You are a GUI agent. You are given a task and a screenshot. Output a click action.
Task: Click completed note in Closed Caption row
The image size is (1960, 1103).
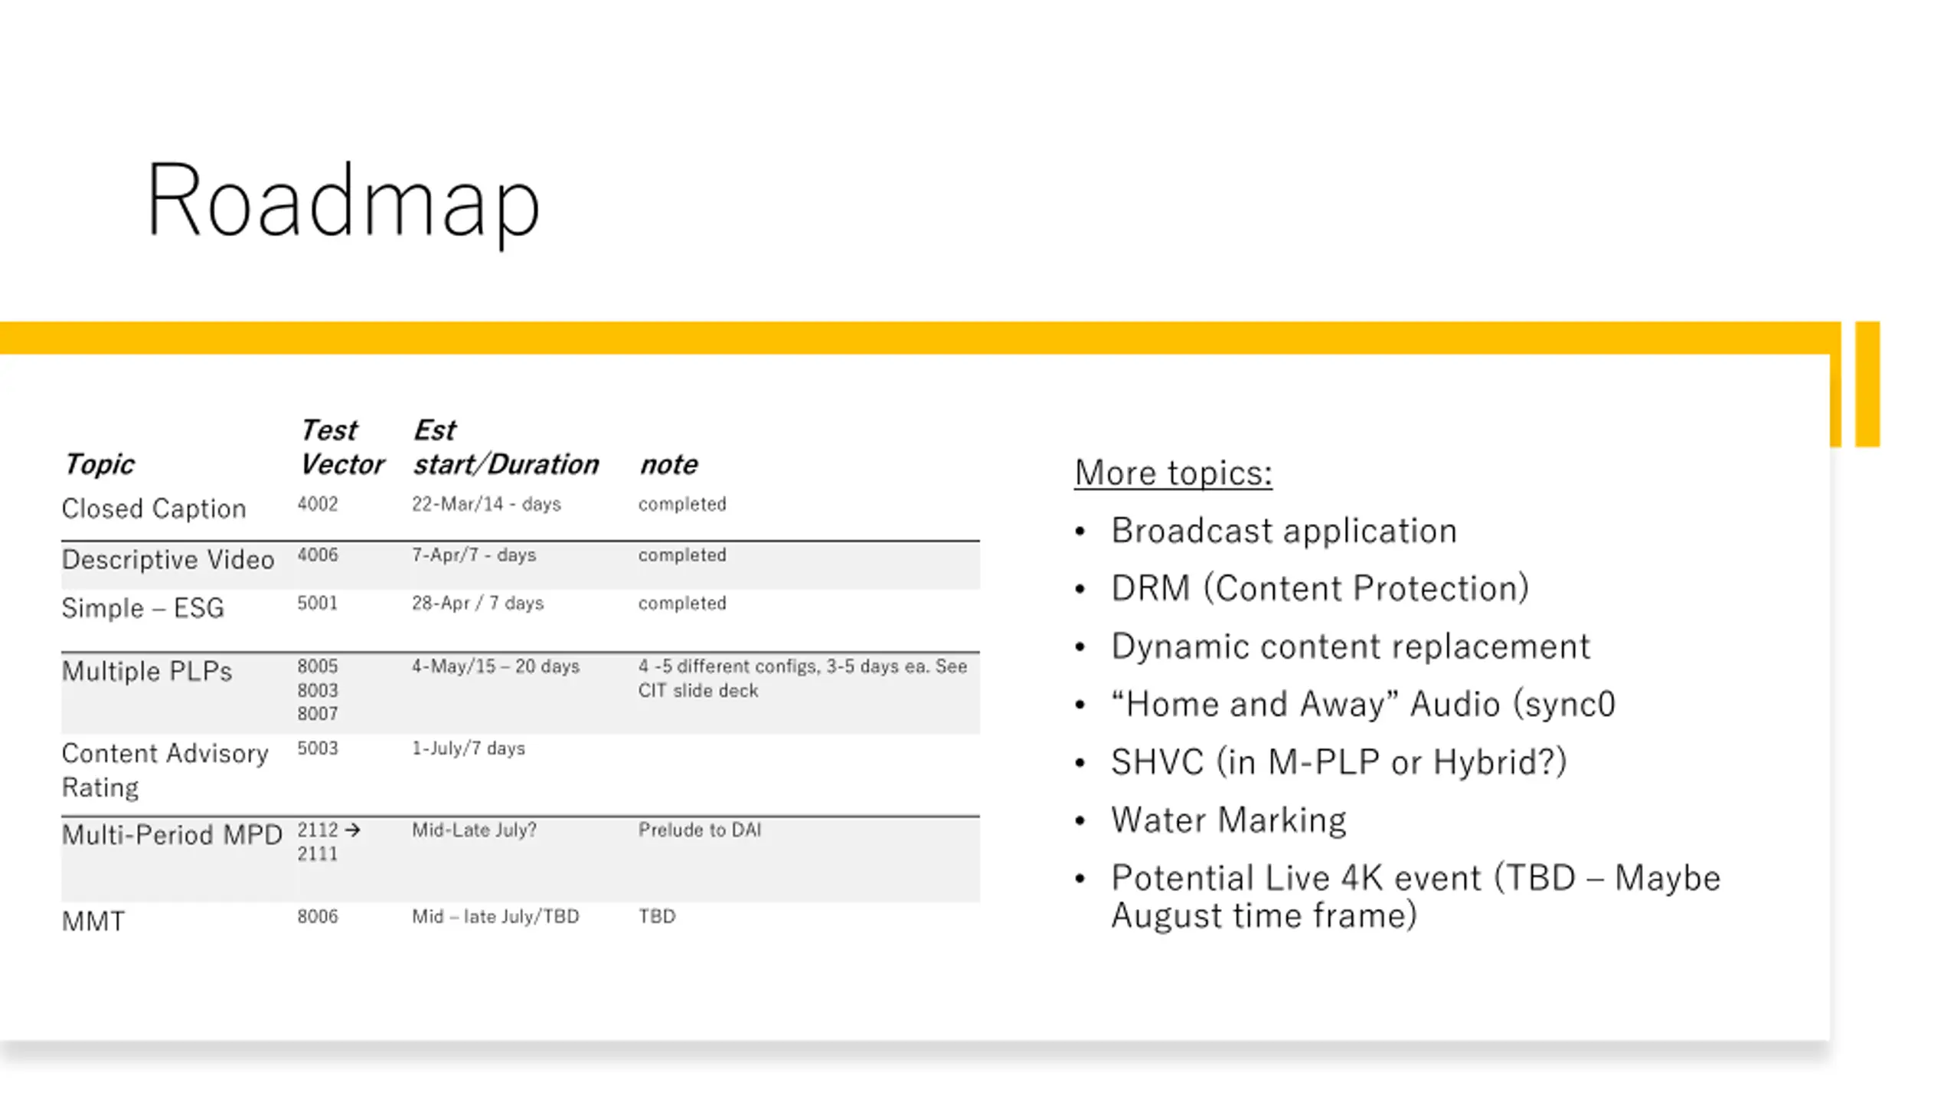(x=682, y=504)
